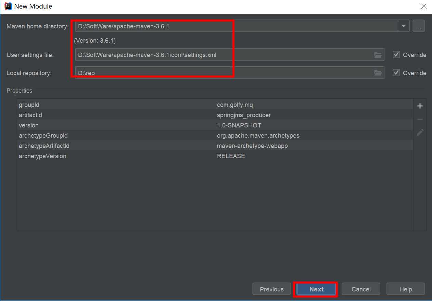Click the Maven home directory field
The width and height of the screenshot is (432, 301).
237,26
